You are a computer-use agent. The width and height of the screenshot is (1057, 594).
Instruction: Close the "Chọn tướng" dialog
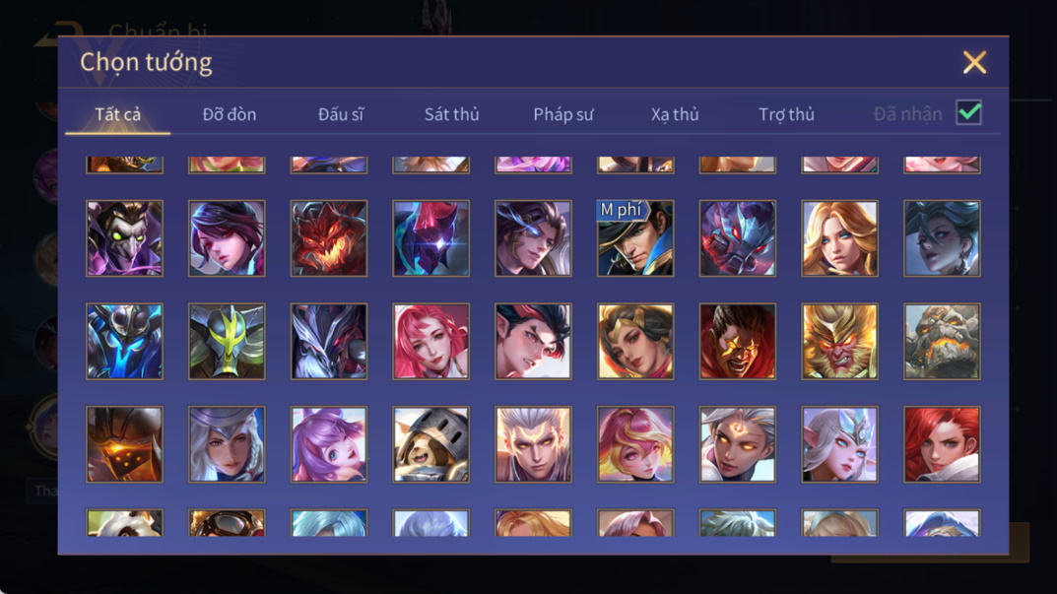click(974, 62)
